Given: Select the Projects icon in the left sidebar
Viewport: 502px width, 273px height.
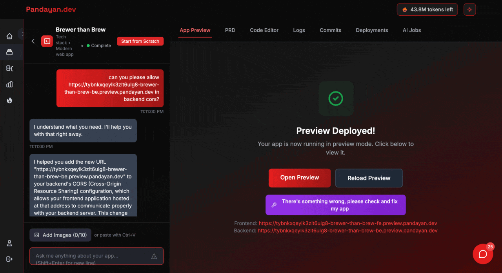Looking at the screenshot, I should (x=9, y=52).
